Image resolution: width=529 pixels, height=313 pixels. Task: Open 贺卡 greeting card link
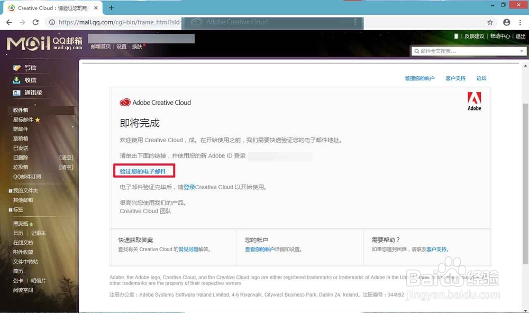click(x=18, y=281)
